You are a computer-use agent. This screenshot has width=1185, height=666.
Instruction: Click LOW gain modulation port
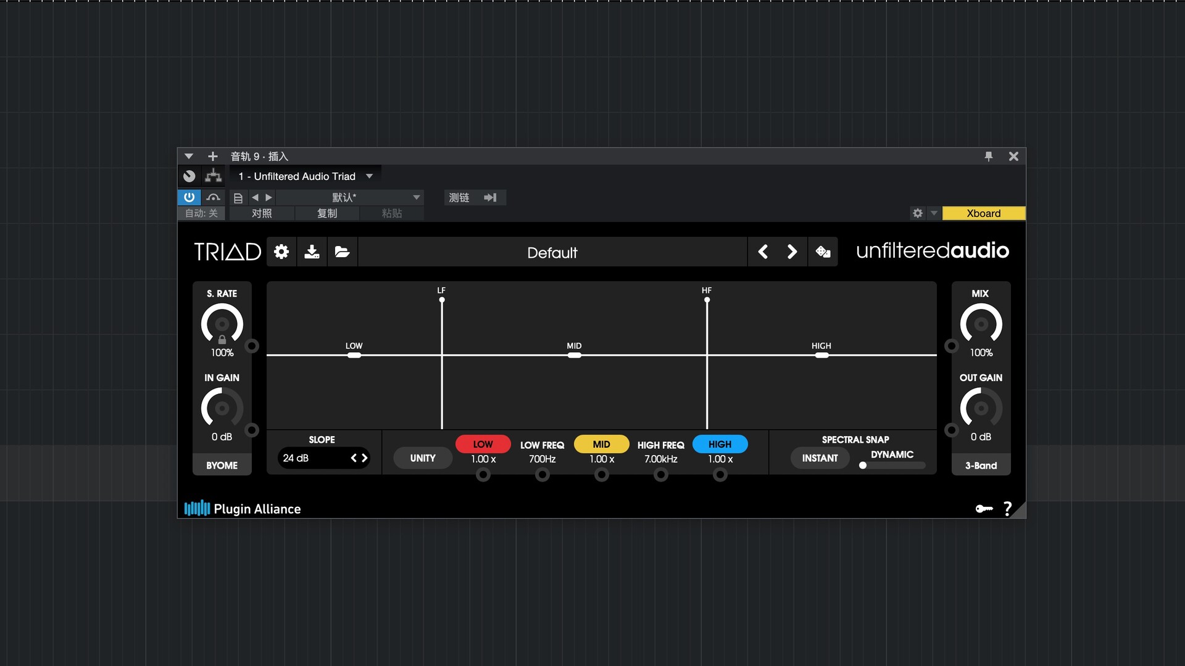[483, 475]
